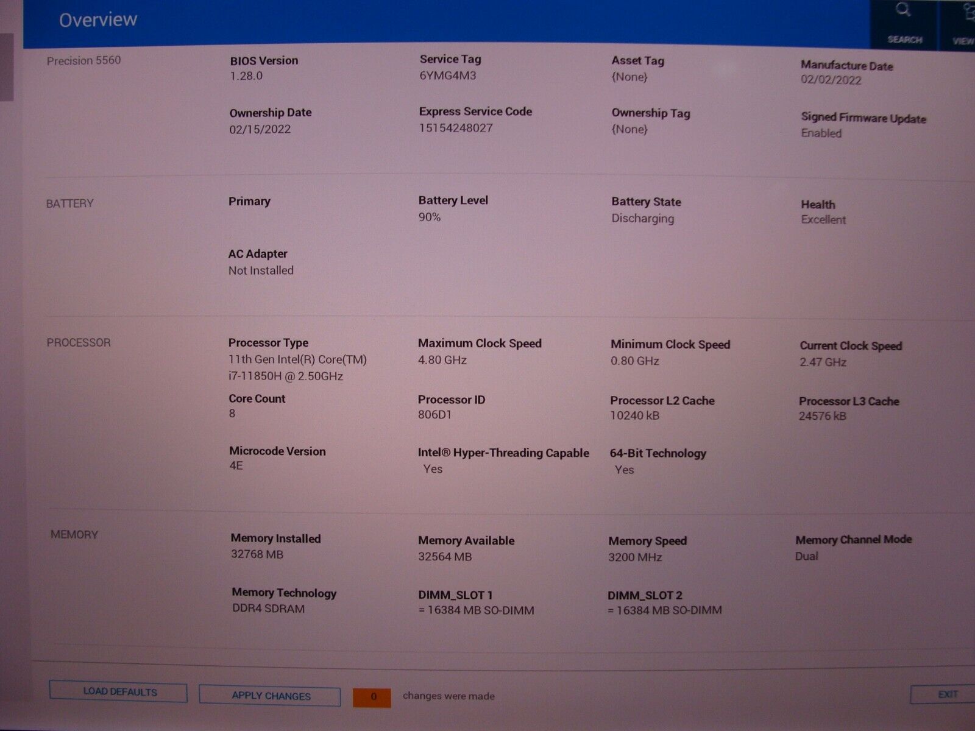This screenshot has height=731, width=975.
Task: Select memory technology DDR4 SDRAM
Action: click(268, 609)
